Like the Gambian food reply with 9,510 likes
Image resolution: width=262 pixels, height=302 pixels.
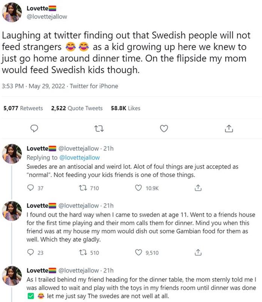pyautogui.click(x=139, y=253)
